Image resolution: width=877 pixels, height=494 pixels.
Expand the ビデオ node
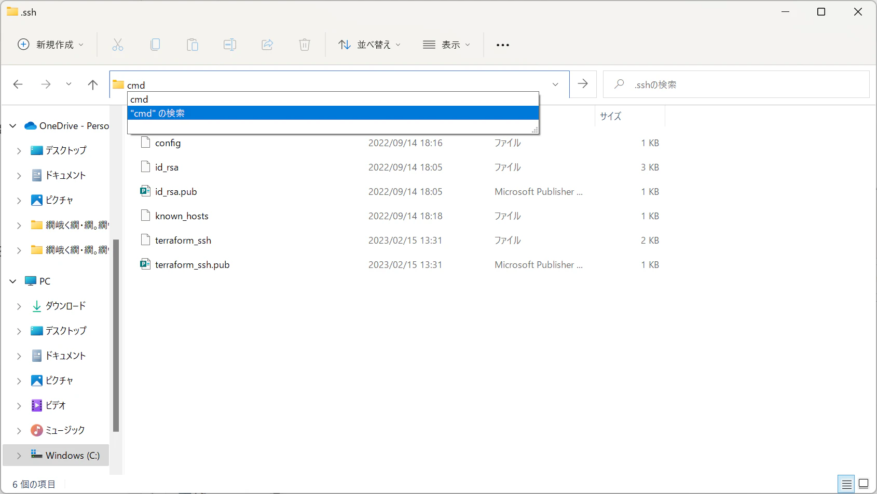coord(19,406)
